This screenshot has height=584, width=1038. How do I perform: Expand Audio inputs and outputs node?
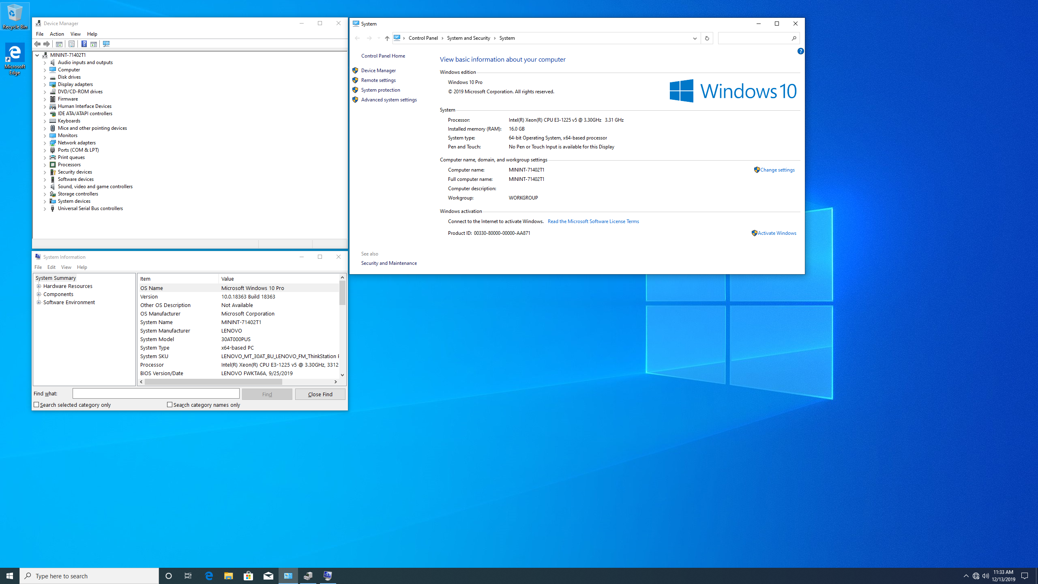45,63
